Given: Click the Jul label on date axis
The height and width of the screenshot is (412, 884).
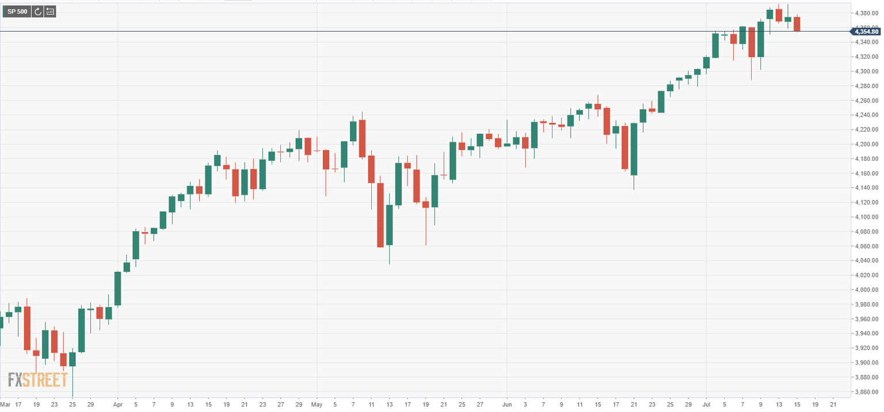Looking at the screenshot, I should click(706, 404).
